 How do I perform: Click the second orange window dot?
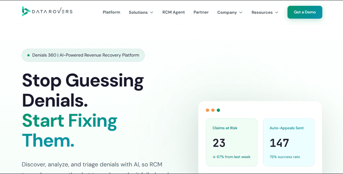coord(213,110)
